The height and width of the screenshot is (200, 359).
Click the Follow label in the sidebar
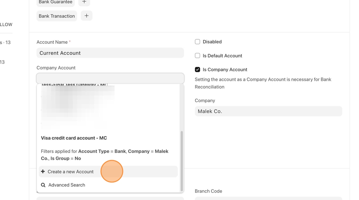click(6, 25)
